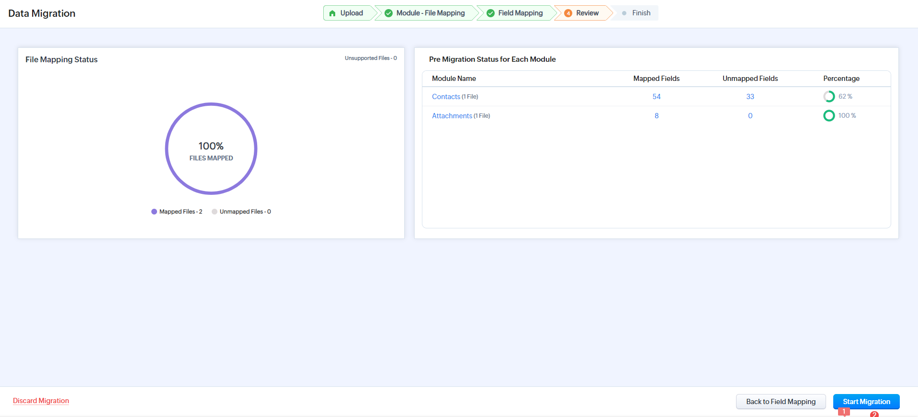The width and height of the screenshot is (918, 417).
Task: Click the green checkmark beside Module - File Mapping
Action: point(389,13)
